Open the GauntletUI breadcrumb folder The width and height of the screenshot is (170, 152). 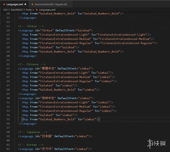pos(17,10)
